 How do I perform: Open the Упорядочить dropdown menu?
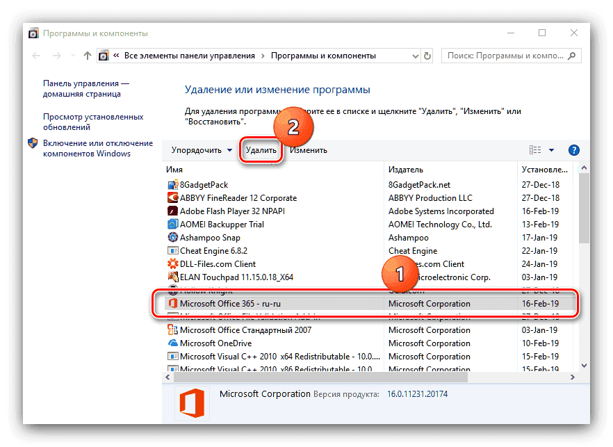pos(202,150)
